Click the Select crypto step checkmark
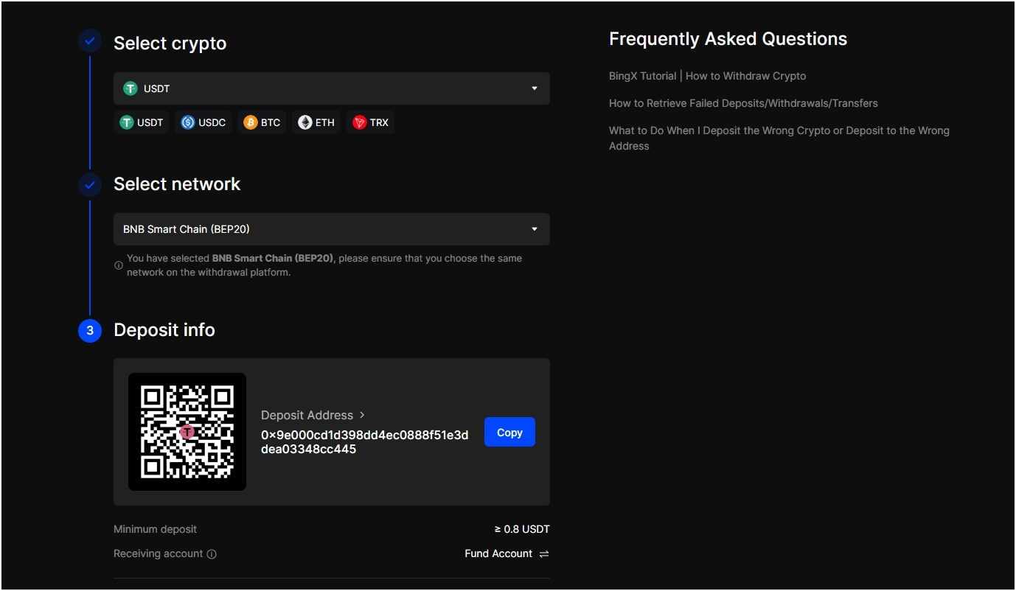 (90, 41)
